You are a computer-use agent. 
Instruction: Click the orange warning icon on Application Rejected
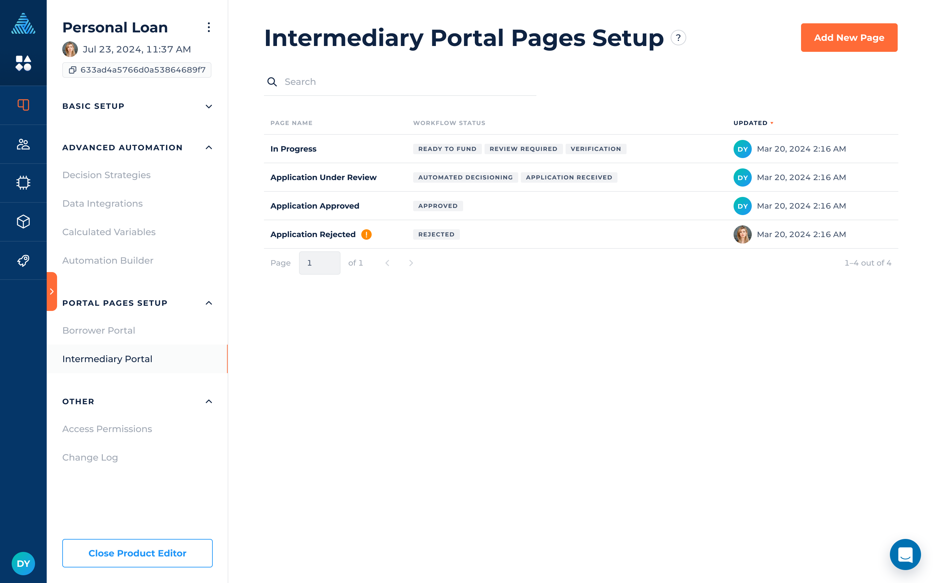[366, 234]
